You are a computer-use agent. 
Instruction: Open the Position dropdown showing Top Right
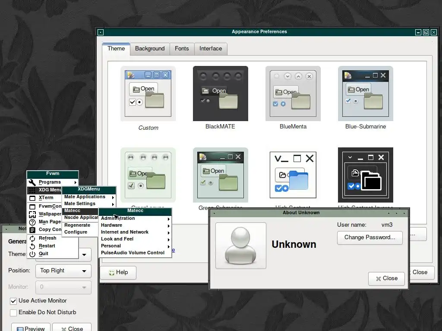[63, 271]
